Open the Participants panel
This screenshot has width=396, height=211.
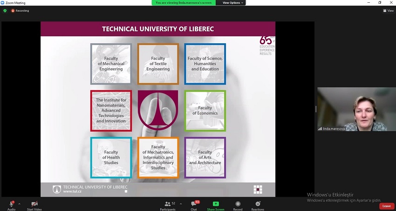[167, 204]
